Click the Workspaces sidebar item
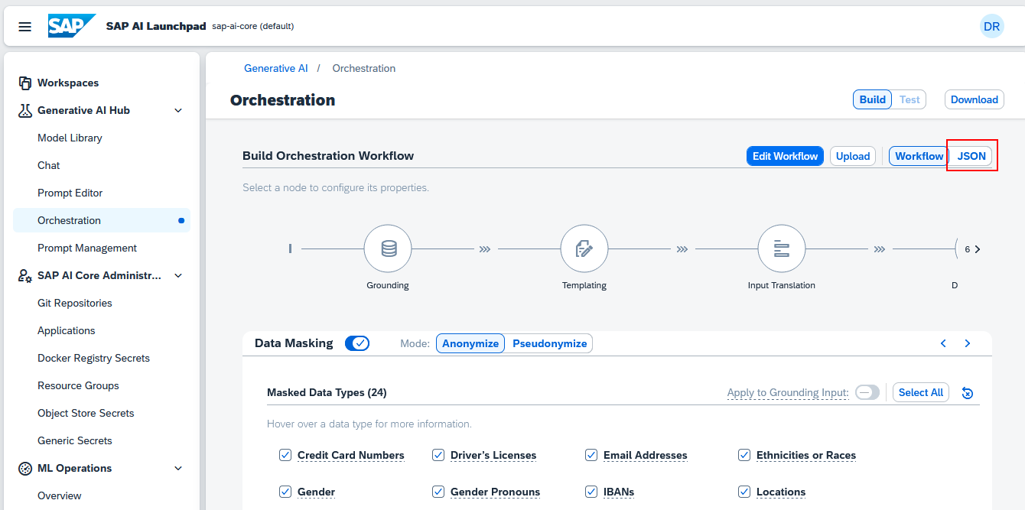Screen dimensions: 1025x510 click(102, 83)
